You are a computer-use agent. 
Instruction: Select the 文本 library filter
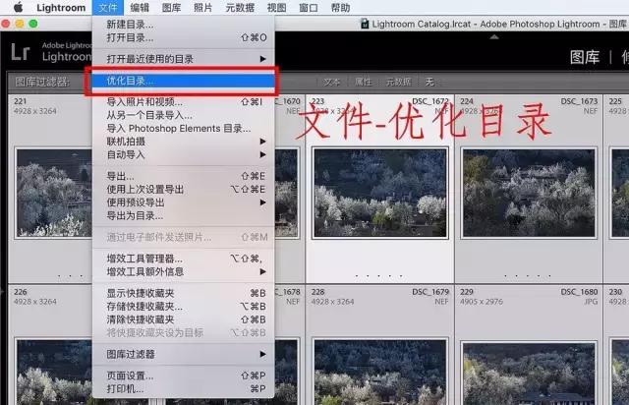[x=331, y=82]
